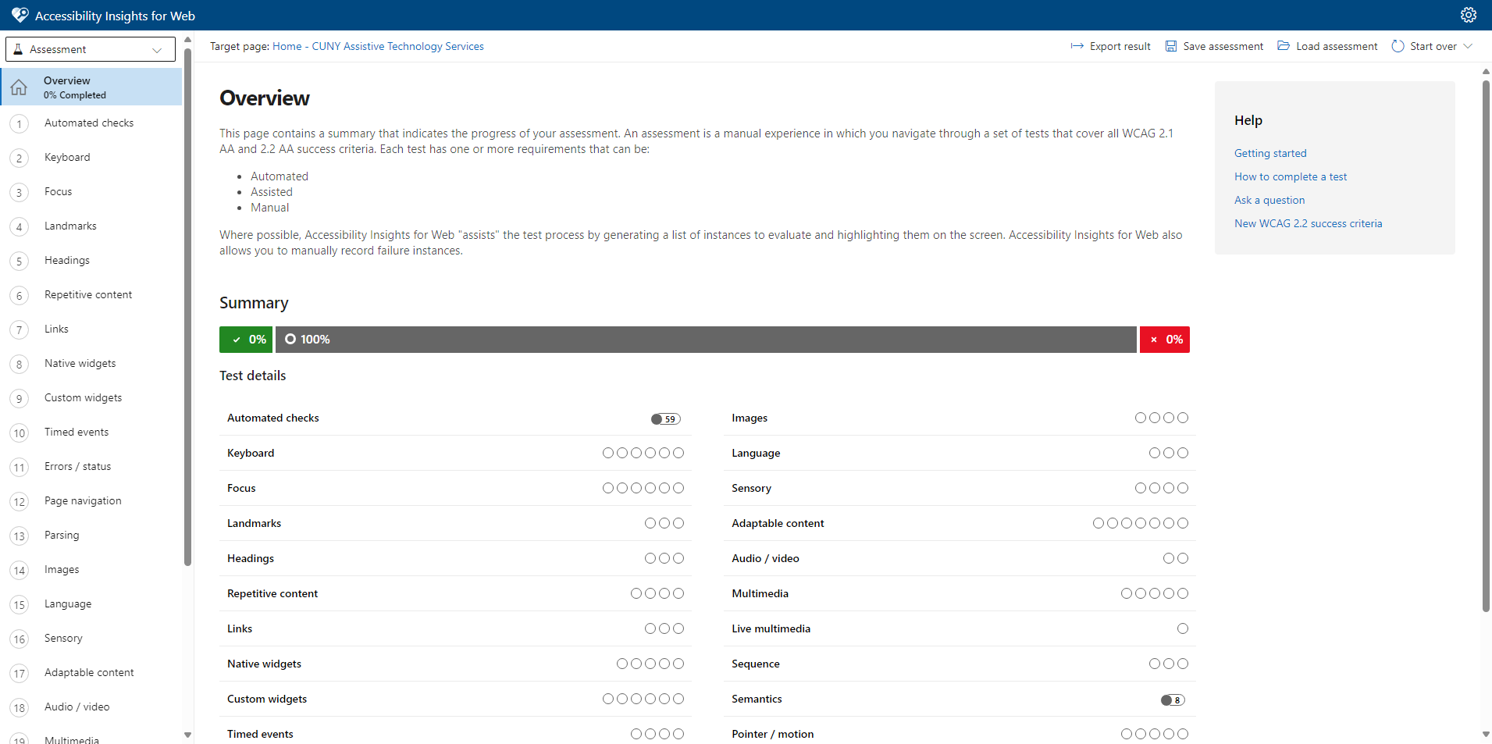Image resolution: width=1492 pixels, height=744 pixels.
Task: Click the Automated checks 59 count indicator
Action: (x=666, y=419)
